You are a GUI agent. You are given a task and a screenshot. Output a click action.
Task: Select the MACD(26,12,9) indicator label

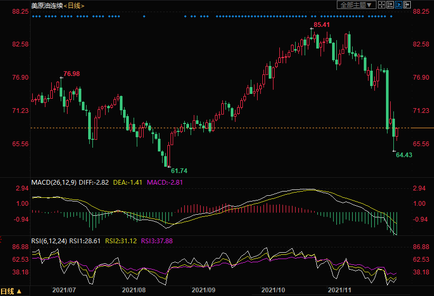click(54, 182)
